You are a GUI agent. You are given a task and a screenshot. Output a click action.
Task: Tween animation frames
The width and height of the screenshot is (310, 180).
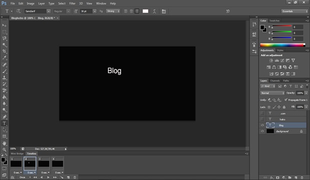[x=62, y=177]
